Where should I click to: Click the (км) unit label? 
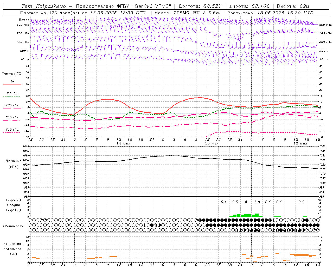point(13,254)
